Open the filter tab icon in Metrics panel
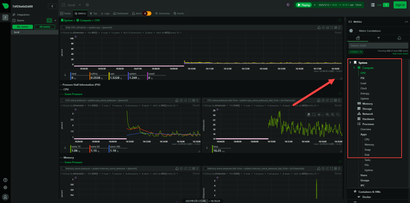410x203 pixels. coord(378,38)
